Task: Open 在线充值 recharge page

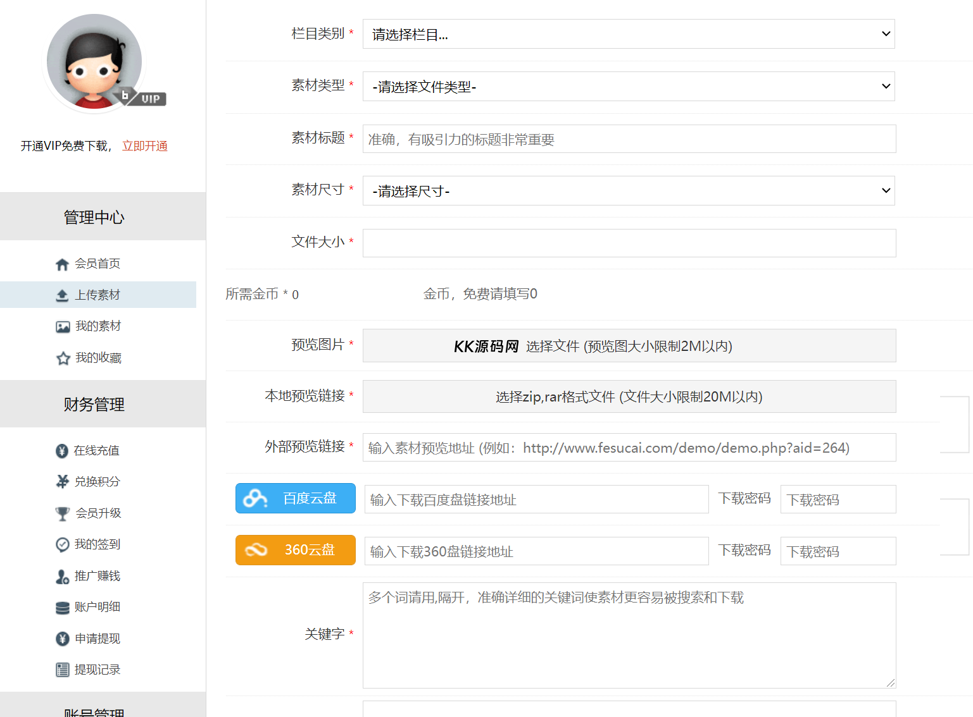Action: pos(96,450)
